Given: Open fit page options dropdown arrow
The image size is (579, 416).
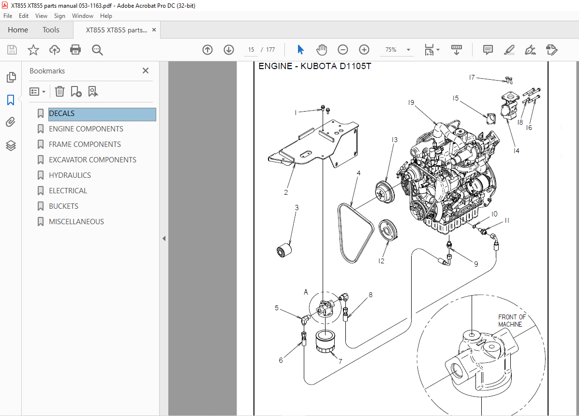Looking at the screenshot, I should coord(438,50).
